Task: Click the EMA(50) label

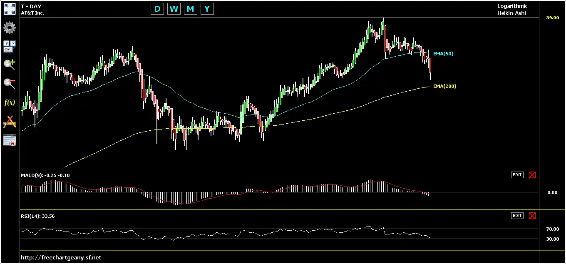Action: tap(443, 54)
